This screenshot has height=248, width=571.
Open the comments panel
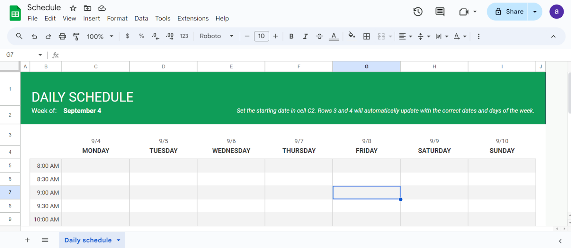click(439, 12)
